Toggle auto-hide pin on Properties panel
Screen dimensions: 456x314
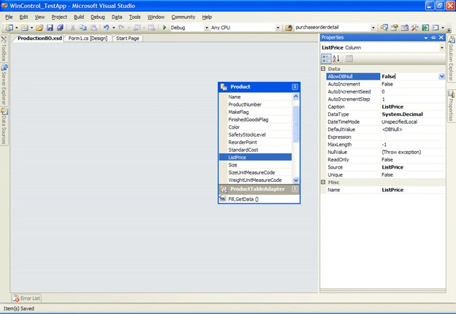click(433, 37)
